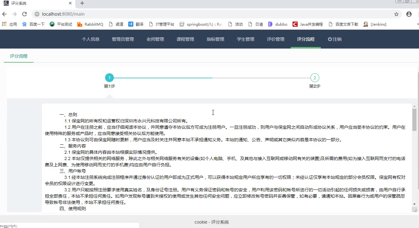Open the Jenkins bookmark
The image size is (419, 228).
point(375,24)
